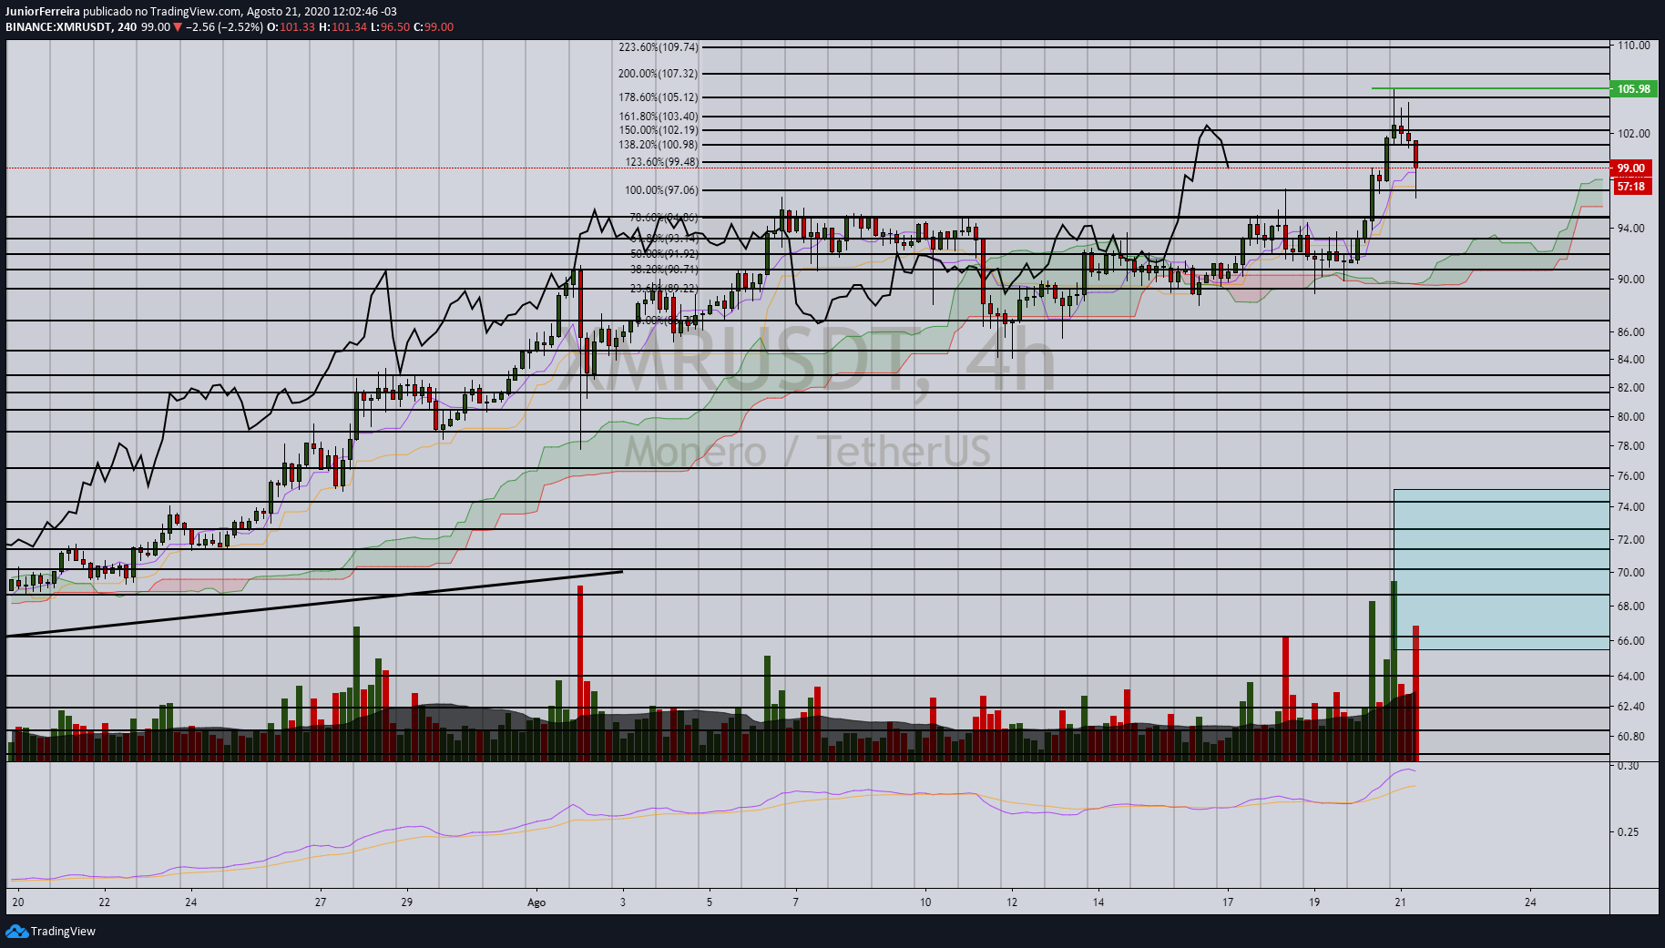Image resolution: width=1665 pixels, height=948 pixels.
Task: Select the 223.60%(109.74) Fibonacci label
Action: [659, 47]
